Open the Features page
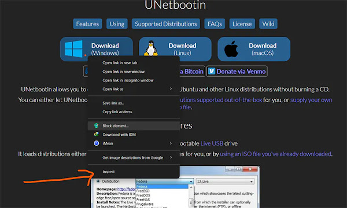The image size is (347, 208). pyautogui.click(x=87, y=24)
